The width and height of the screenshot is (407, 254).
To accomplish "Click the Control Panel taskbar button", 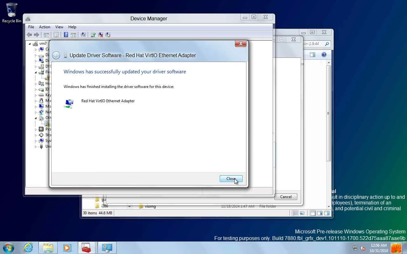I will [107, 248].
